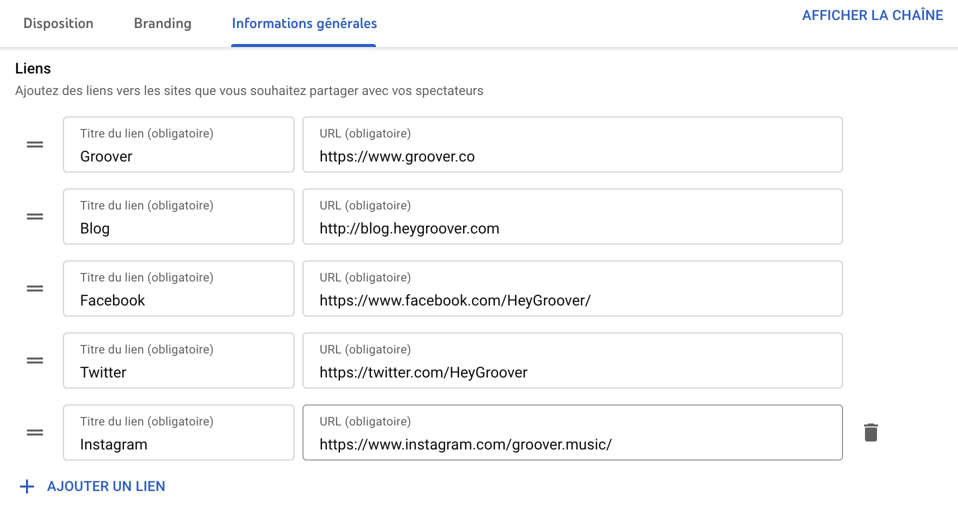958x511 pixels.
Task: Edit the twitter.com/HeyGroover URL field
Action: tap(572, 360)
